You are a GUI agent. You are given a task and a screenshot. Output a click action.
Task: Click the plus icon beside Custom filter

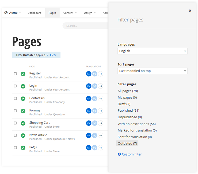[119, 154]
